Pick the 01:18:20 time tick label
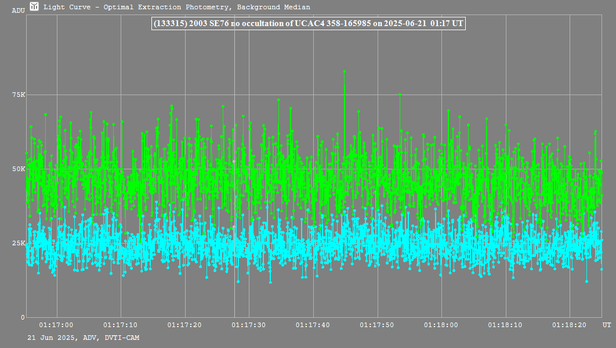The width and height of the screenshot is (616, 348). pyautogui.click(x=570, y=325)
